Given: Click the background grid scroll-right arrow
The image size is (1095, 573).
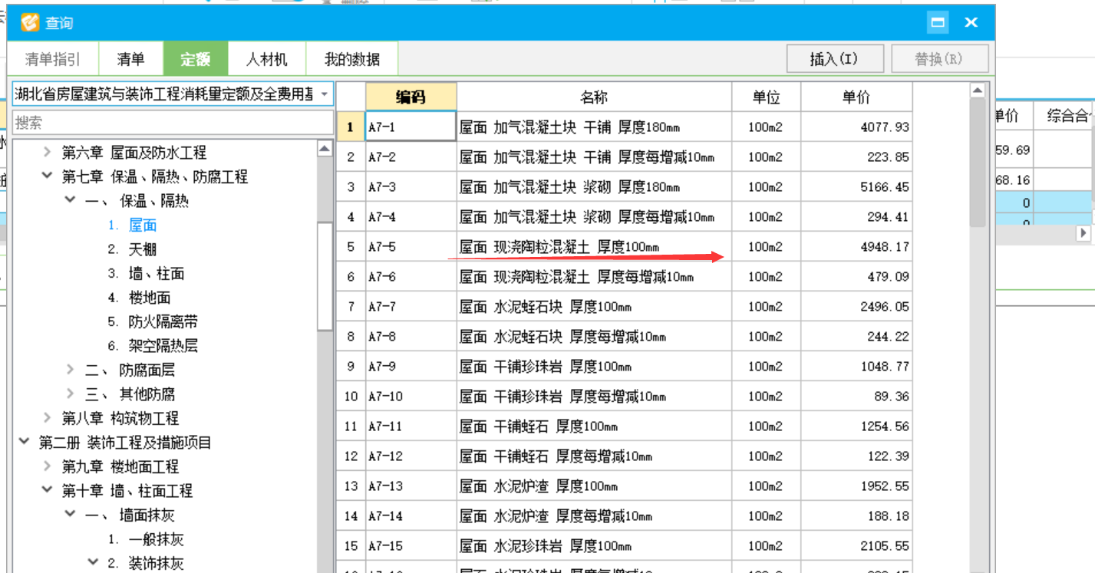Looking at the screenshot, I should point(1083,232).
